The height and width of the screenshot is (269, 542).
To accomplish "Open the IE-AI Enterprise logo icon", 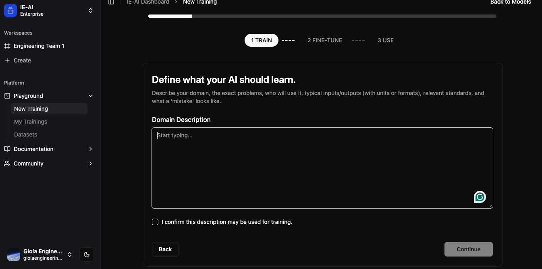I will (10, 10).
